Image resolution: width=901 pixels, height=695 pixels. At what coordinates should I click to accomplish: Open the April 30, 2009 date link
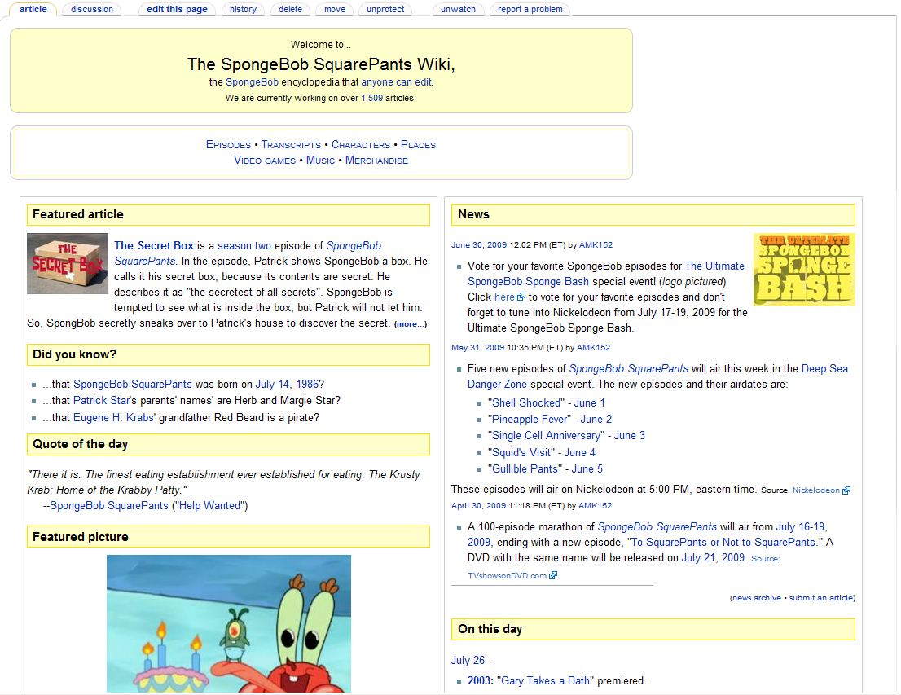pyautogui.click(x=478, y=506)
